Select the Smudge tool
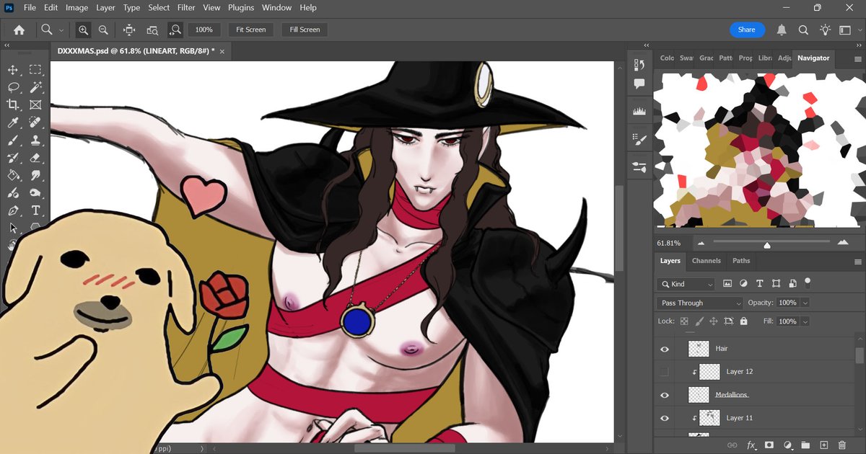This screenshot has width=866, height=454. pyautogui.click(x=35, y=176)
